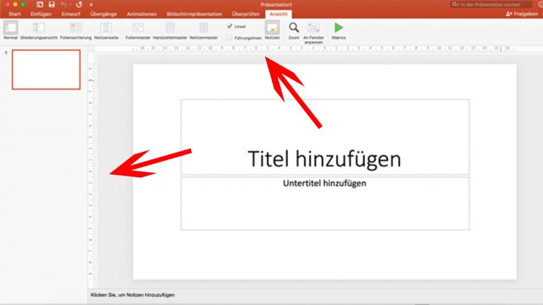
Task: Open the Einfügen tab
Action: click(x=41, y=14)
